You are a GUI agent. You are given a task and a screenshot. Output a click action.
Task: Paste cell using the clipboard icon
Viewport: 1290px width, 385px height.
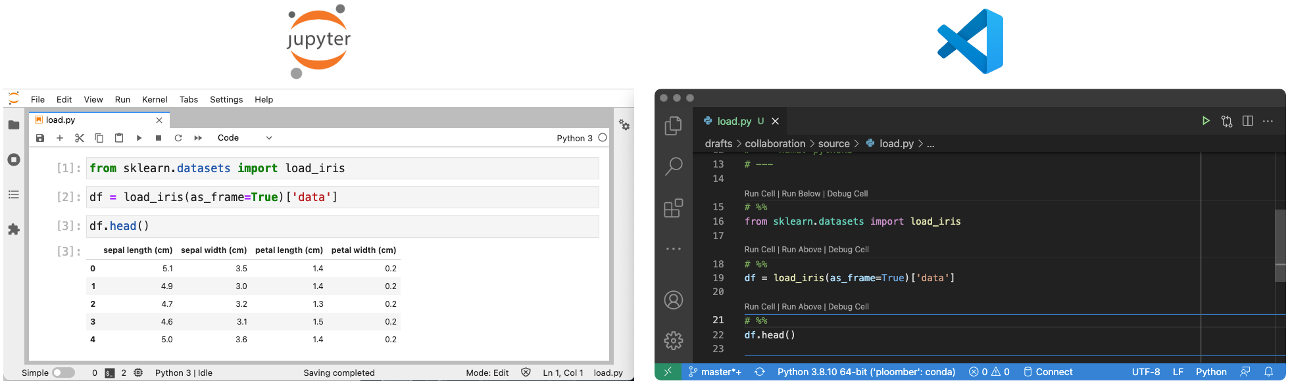point(119,138)
